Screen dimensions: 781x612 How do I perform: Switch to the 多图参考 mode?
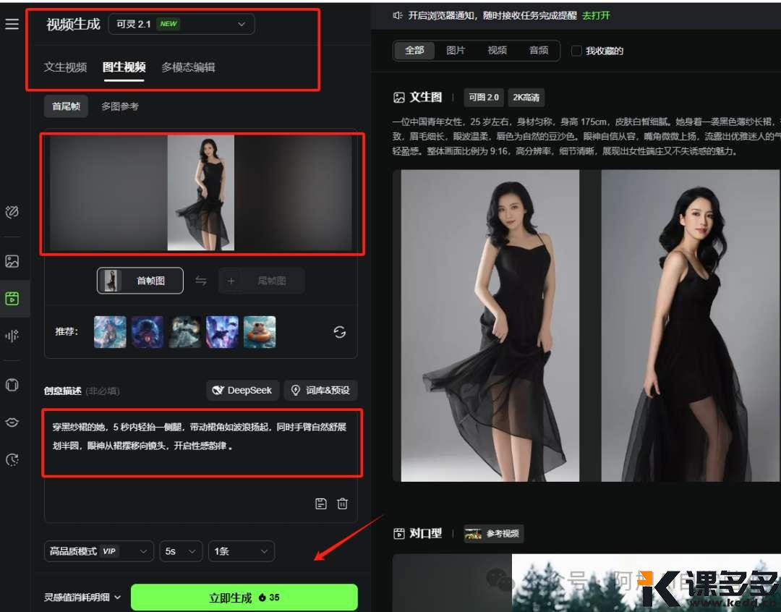(119, 106)
